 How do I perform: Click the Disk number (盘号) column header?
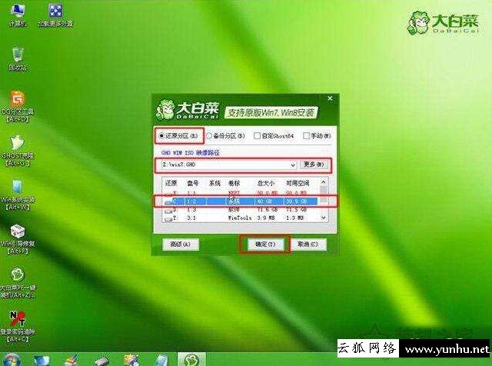(x=193, y=183)
